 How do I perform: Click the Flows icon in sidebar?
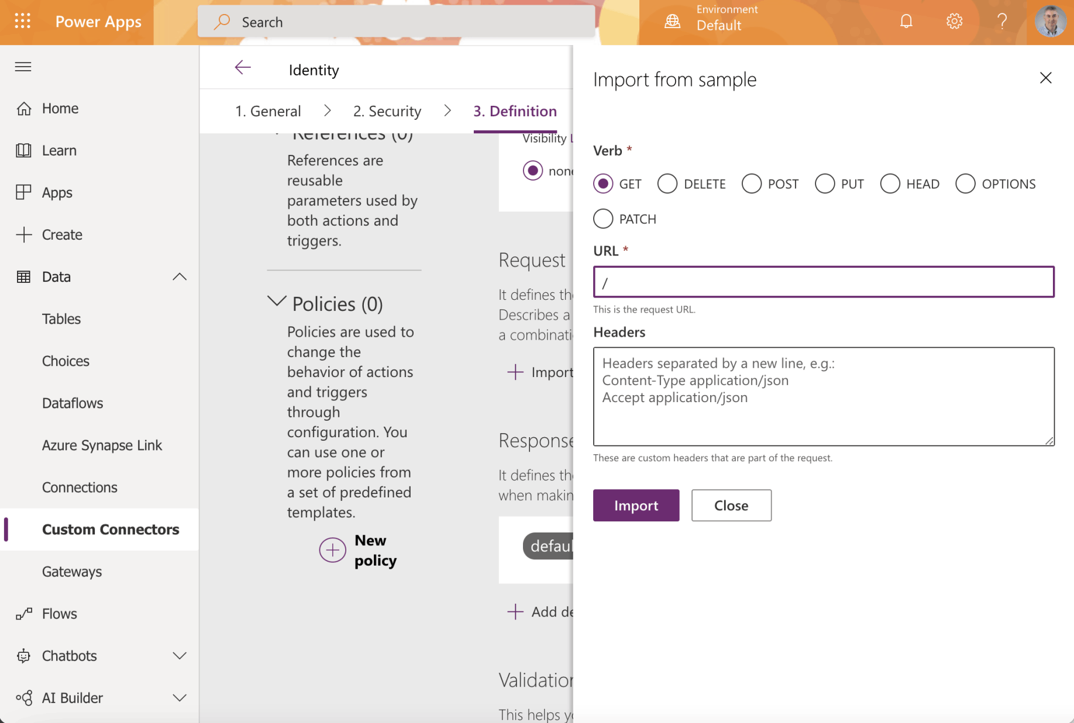tap(23, 614)
